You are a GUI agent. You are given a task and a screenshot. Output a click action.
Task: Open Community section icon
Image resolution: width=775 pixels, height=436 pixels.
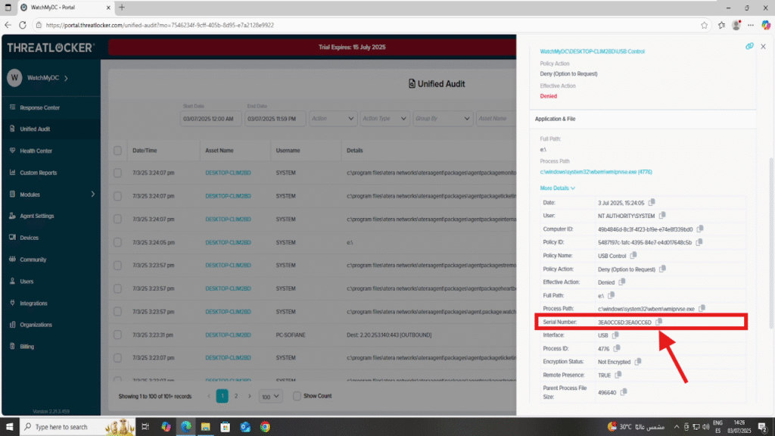(x=12, y=259)
